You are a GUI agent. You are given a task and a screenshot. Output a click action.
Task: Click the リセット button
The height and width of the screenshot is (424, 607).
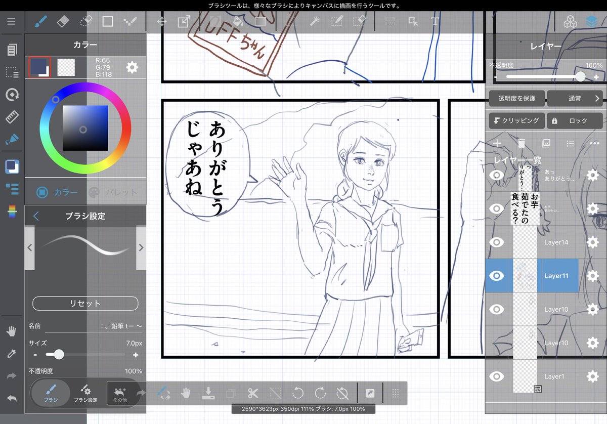pos(85,304)
